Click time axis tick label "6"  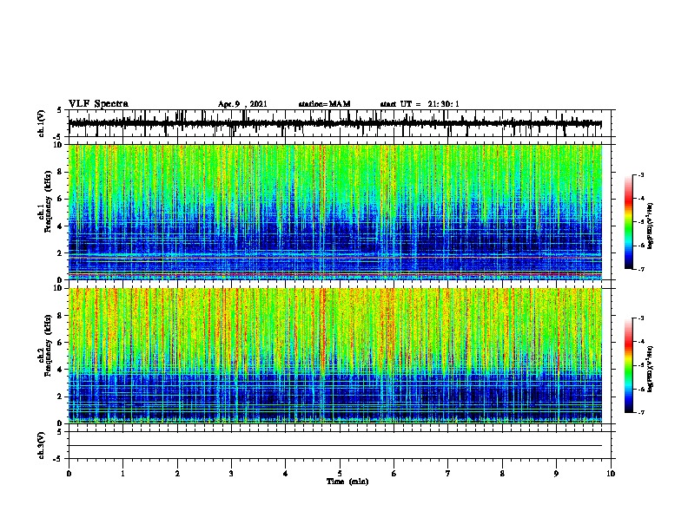click(394, 474)
